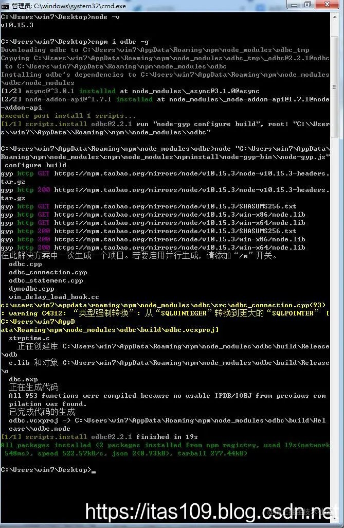Click the line 'cnpm i odbc -g'
Image resolution: width=344 pixels, height=528 pixels.
click(x=75, y=42)
